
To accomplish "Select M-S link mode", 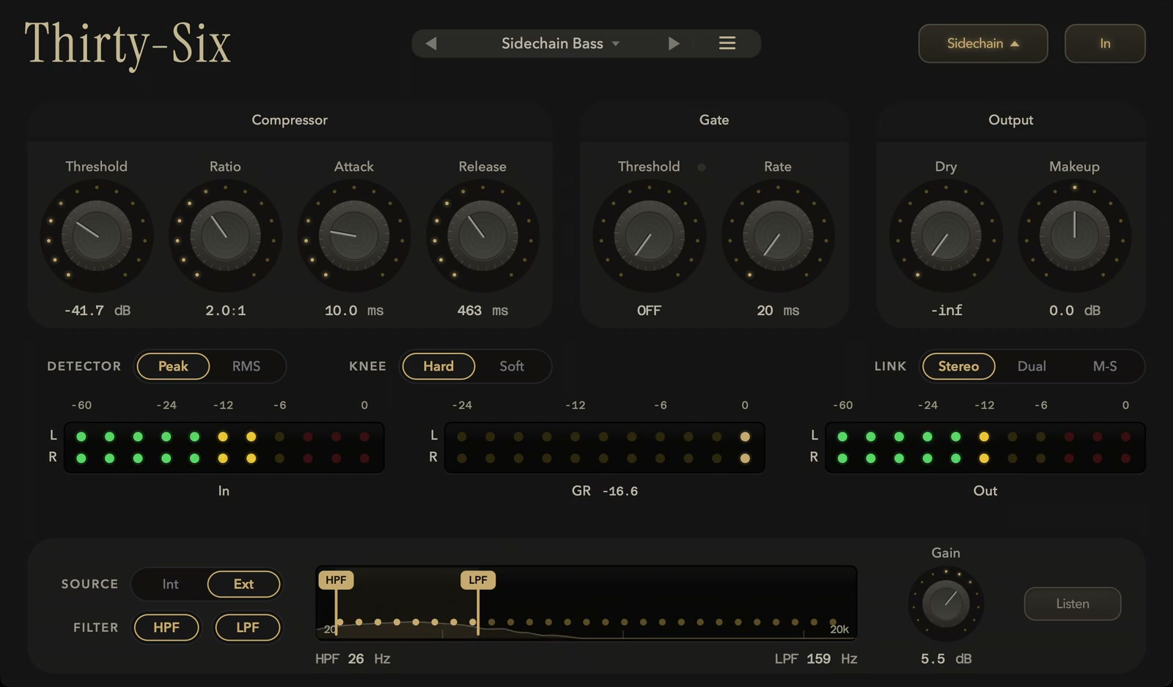I will click(1105, 366).
